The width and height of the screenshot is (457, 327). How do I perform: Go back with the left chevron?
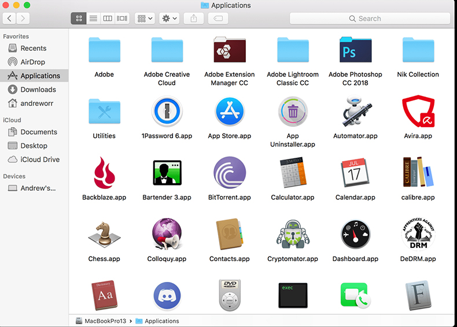[x=9, y=18]
